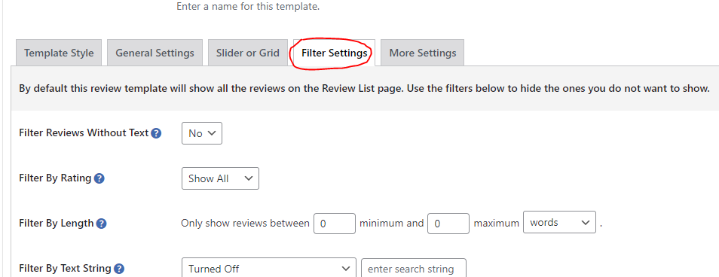Open the Template Style tab
The image size is (719, 277).
[59, 53]
